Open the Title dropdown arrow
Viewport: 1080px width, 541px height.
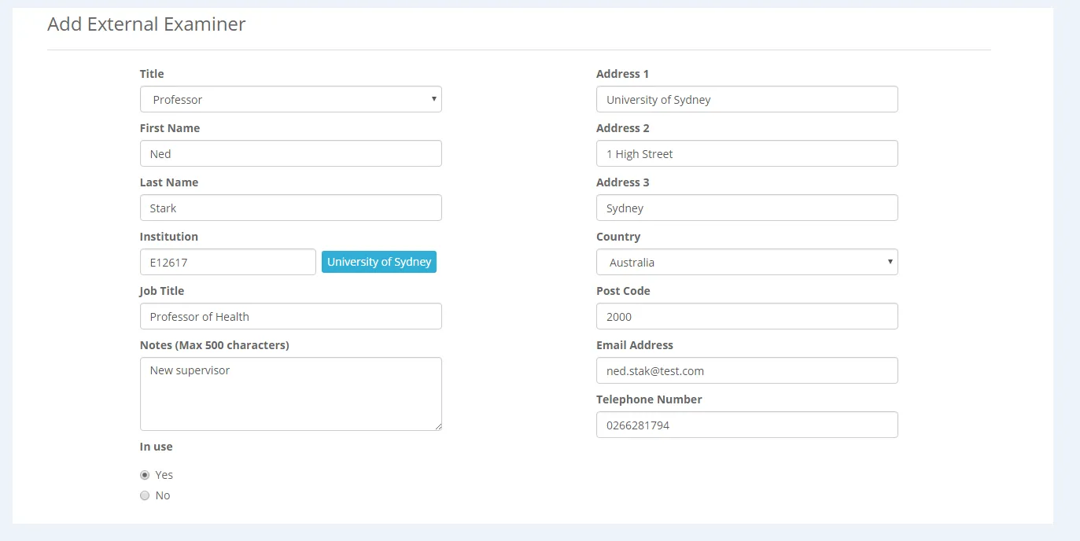433,99
